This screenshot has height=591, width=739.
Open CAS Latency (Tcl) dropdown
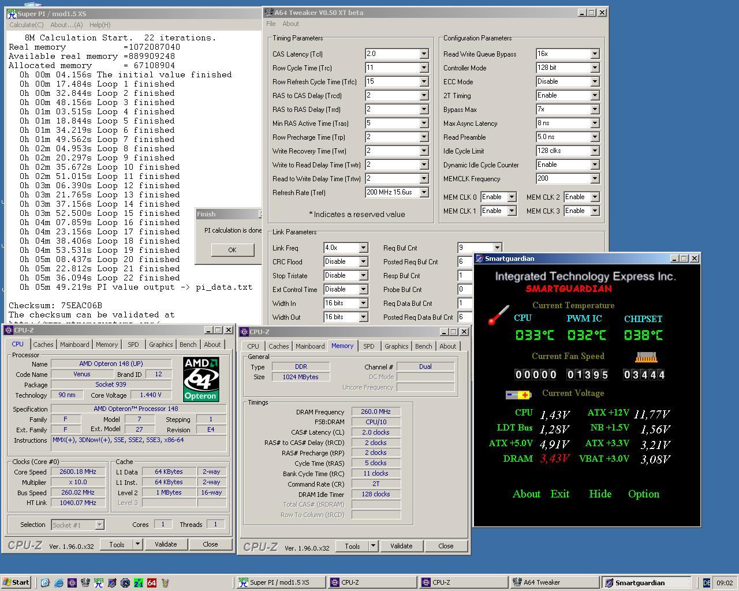click(x=424, y=54)
